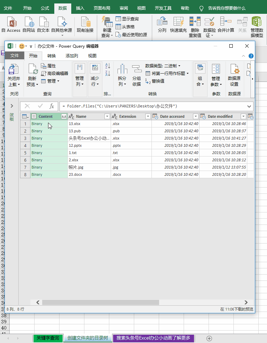Click the add new sheet plus icon

point(209,339)
